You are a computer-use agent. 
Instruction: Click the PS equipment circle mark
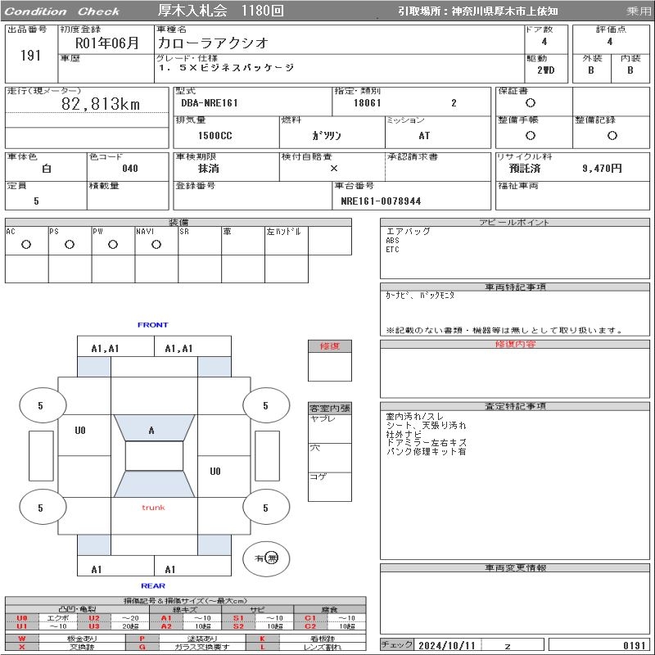click(x=70, y=245)
